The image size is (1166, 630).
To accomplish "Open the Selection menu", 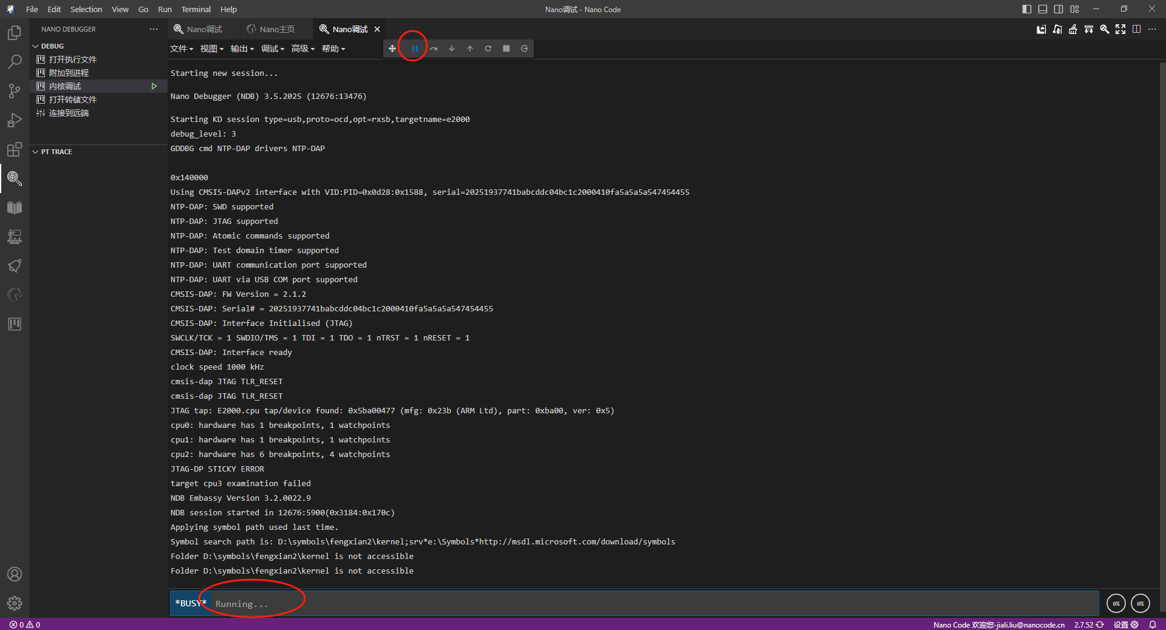I will pyautogui.click(x=86, y=9).
